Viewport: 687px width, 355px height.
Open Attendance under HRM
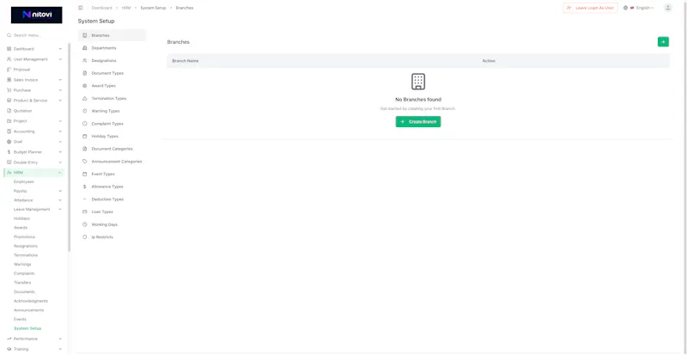pyautogui.click(x=23, y=200)
